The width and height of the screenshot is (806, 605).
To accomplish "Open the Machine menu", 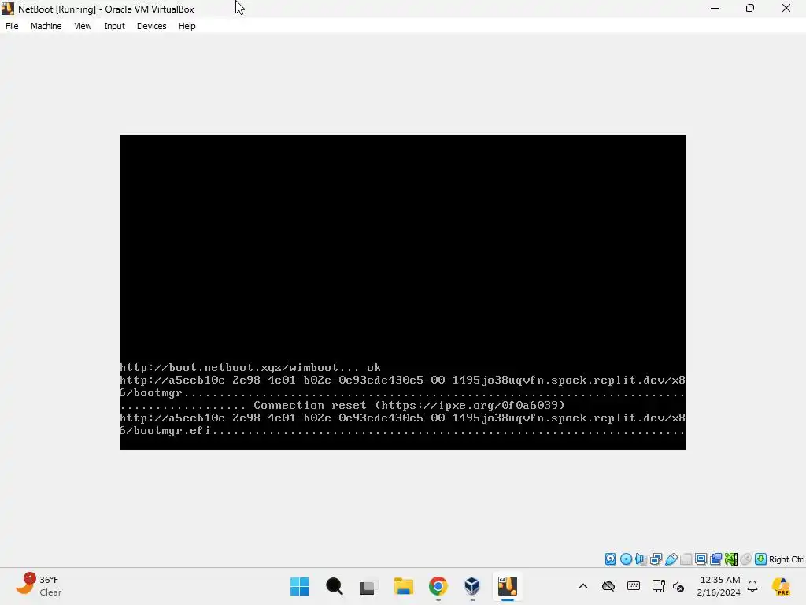I will (46, 26).
